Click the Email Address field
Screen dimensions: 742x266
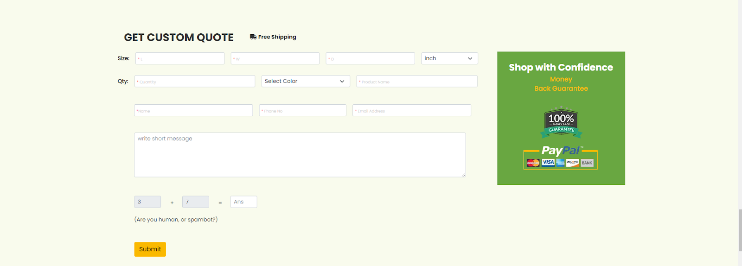tap(412, 110)
